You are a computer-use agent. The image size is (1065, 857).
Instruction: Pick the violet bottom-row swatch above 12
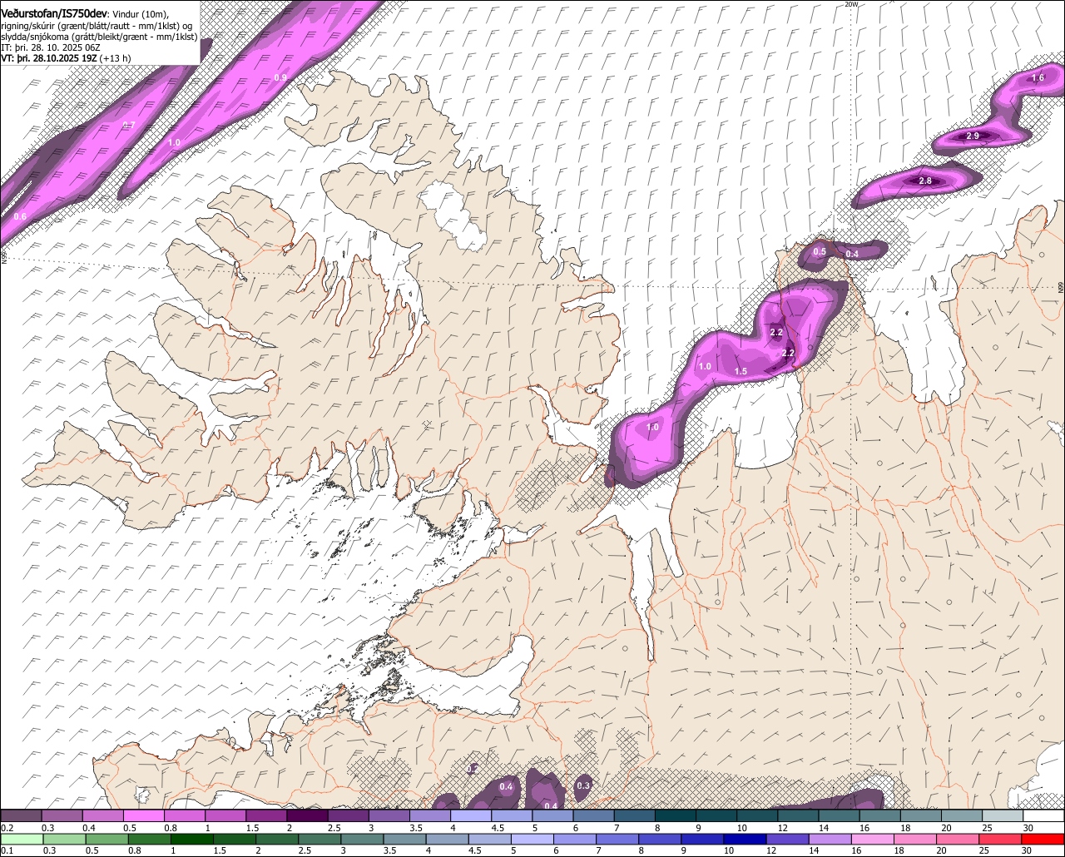788,839
